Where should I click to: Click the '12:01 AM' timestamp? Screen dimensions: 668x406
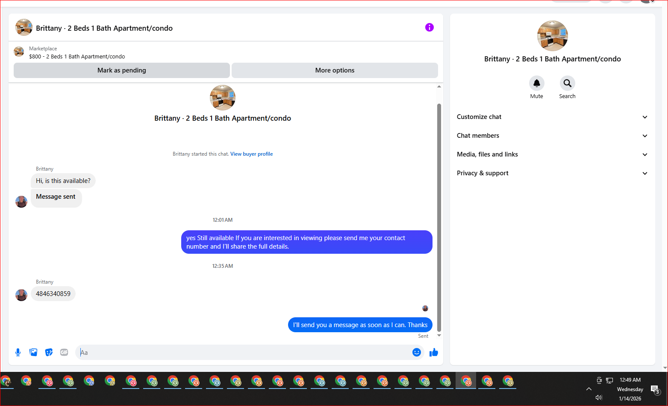(223, 220)
